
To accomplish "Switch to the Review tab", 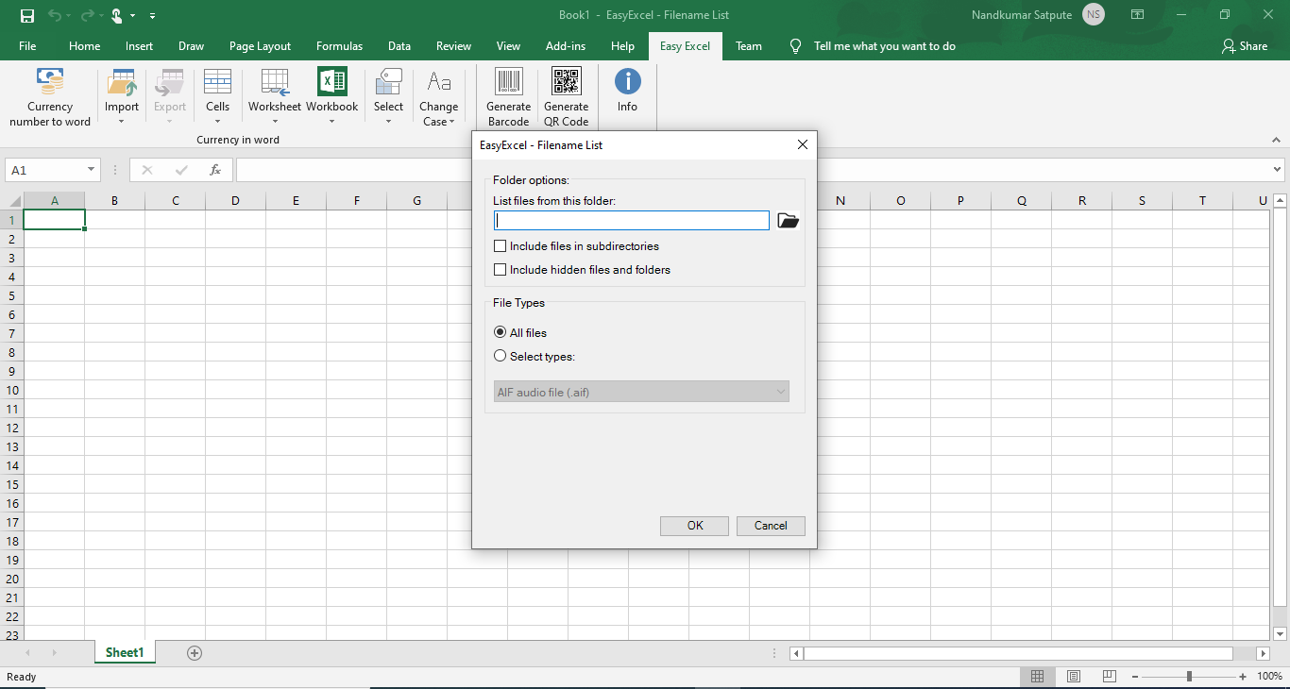I will [x=453, y=46].
